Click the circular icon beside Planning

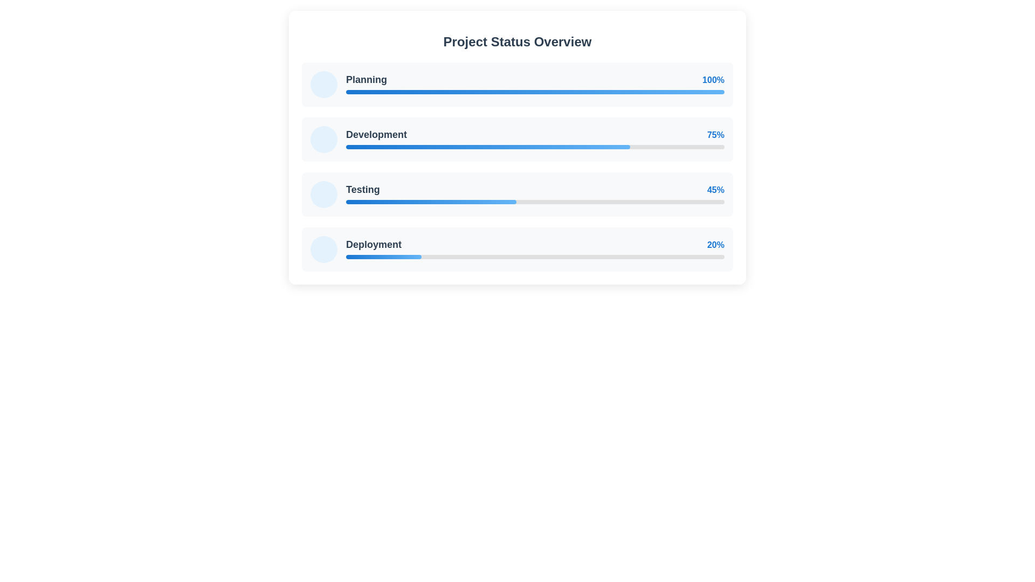pyautogui.click(x=323, y=84)
